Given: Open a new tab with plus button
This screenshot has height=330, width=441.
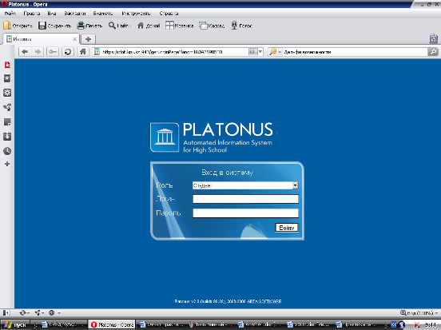Looking at the screenshot, I should [x=89, y=39].
